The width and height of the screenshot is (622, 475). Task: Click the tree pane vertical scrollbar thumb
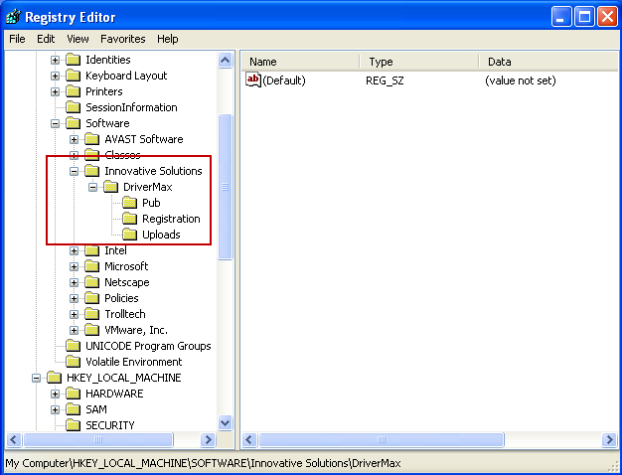pos(225,187)
